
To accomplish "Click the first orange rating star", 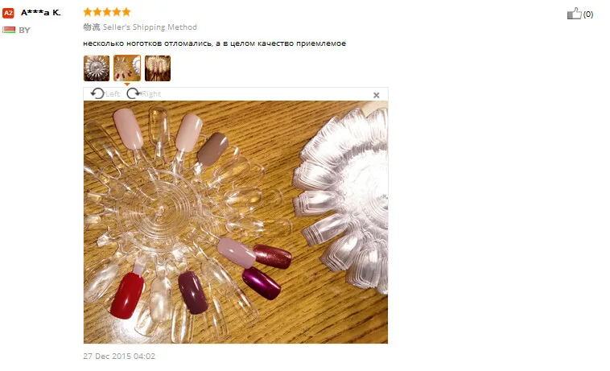I will 88,12.
